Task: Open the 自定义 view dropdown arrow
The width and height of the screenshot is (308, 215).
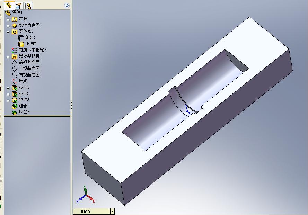Action: point(112,212)
